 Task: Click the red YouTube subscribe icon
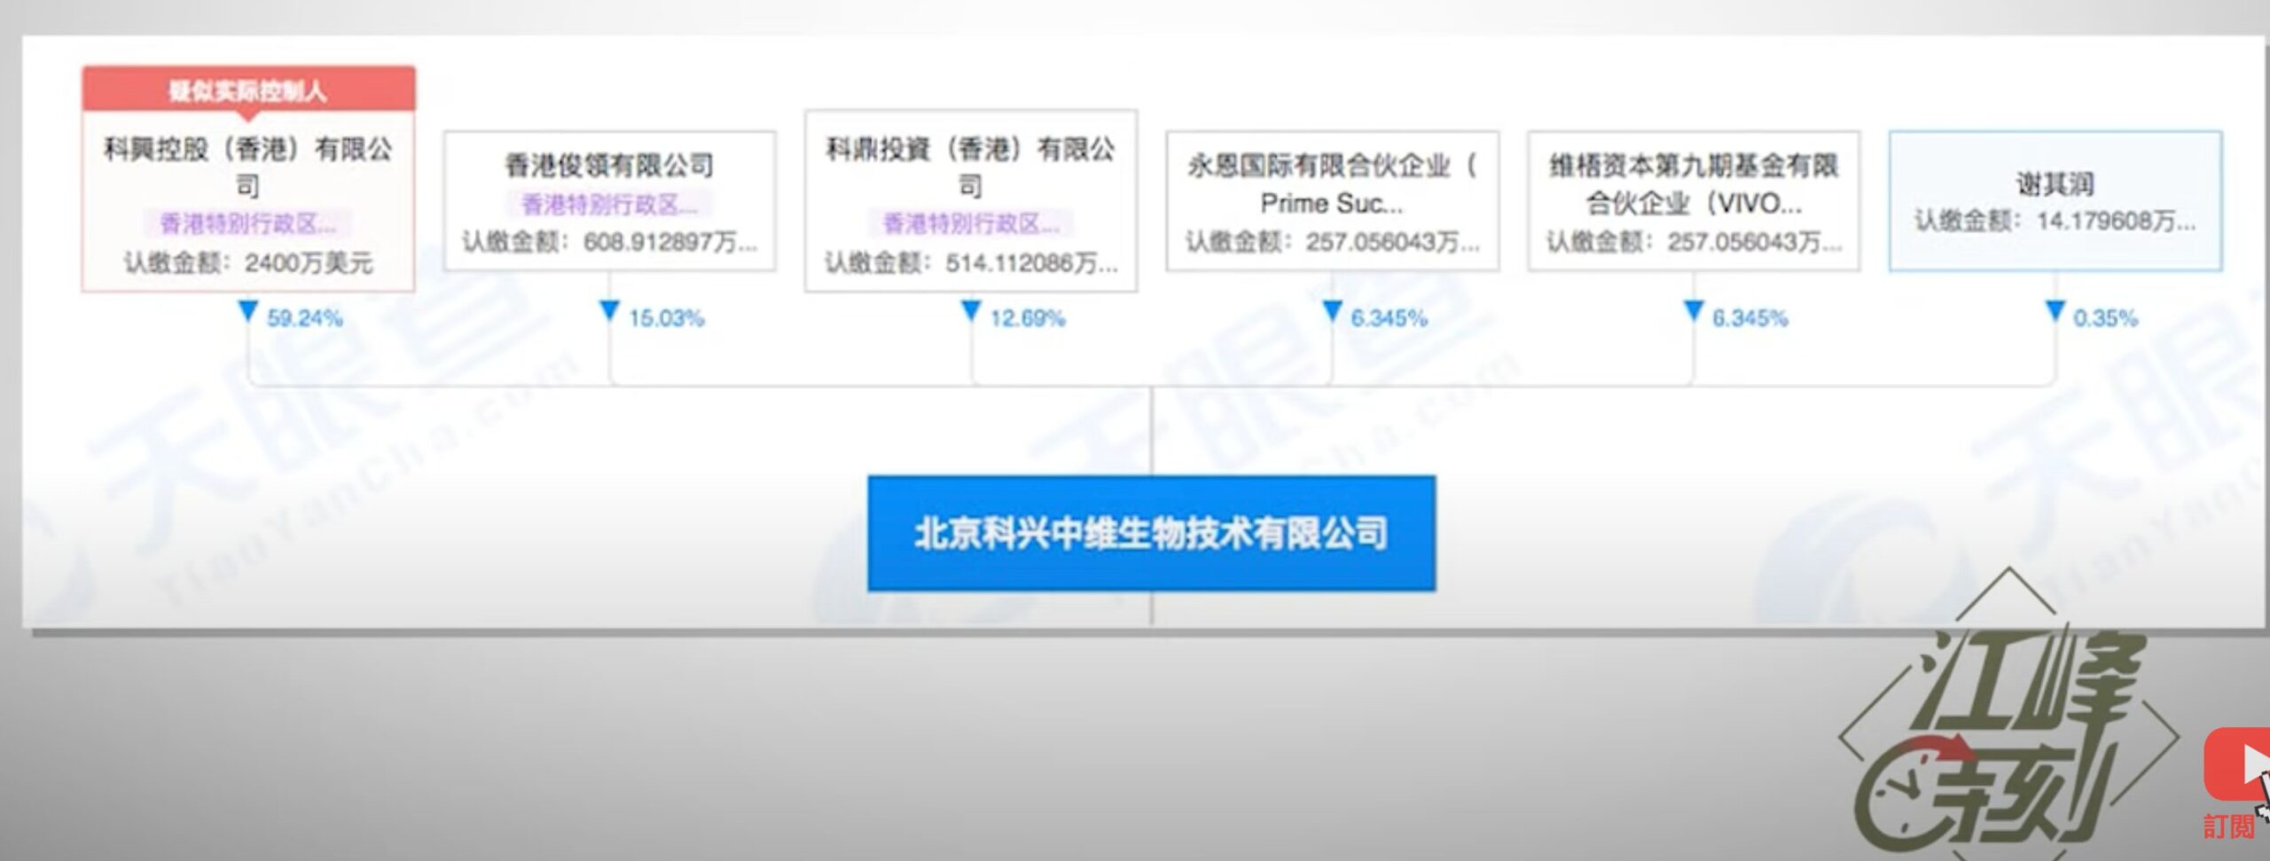pyautogui.click(x=2239, y=763)
